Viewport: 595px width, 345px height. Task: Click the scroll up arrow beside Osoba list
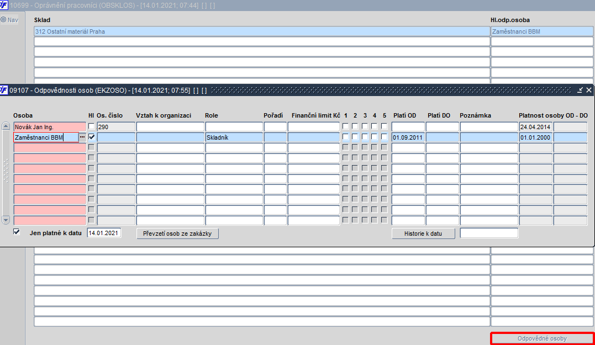6,126
